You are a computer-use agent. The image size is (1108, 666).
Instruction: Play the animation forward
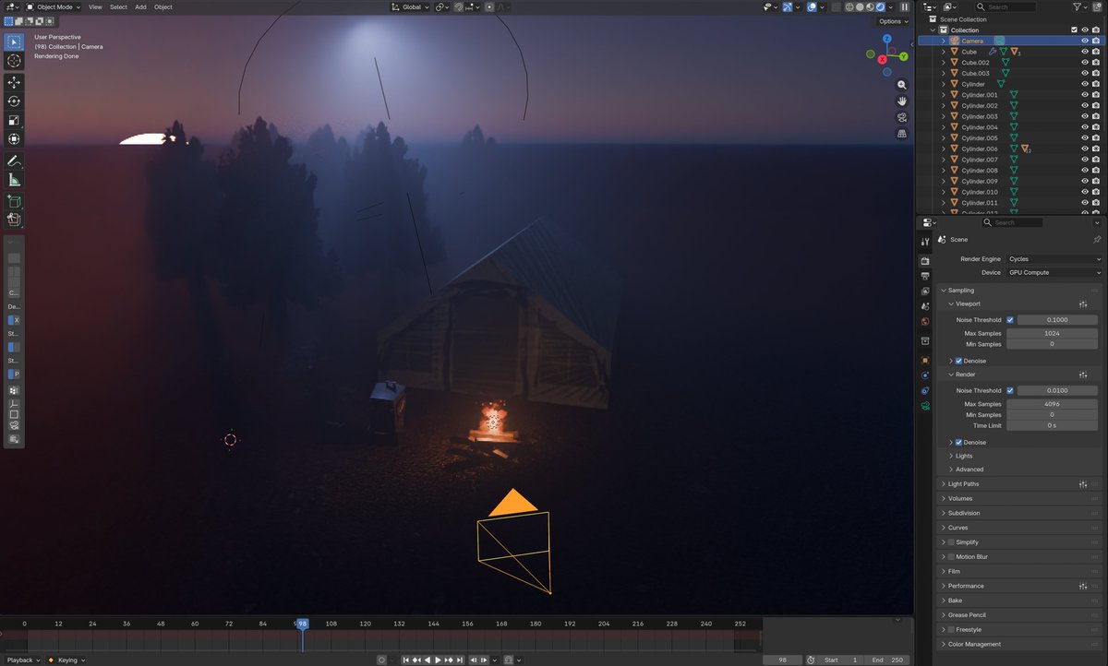[438, 660]
